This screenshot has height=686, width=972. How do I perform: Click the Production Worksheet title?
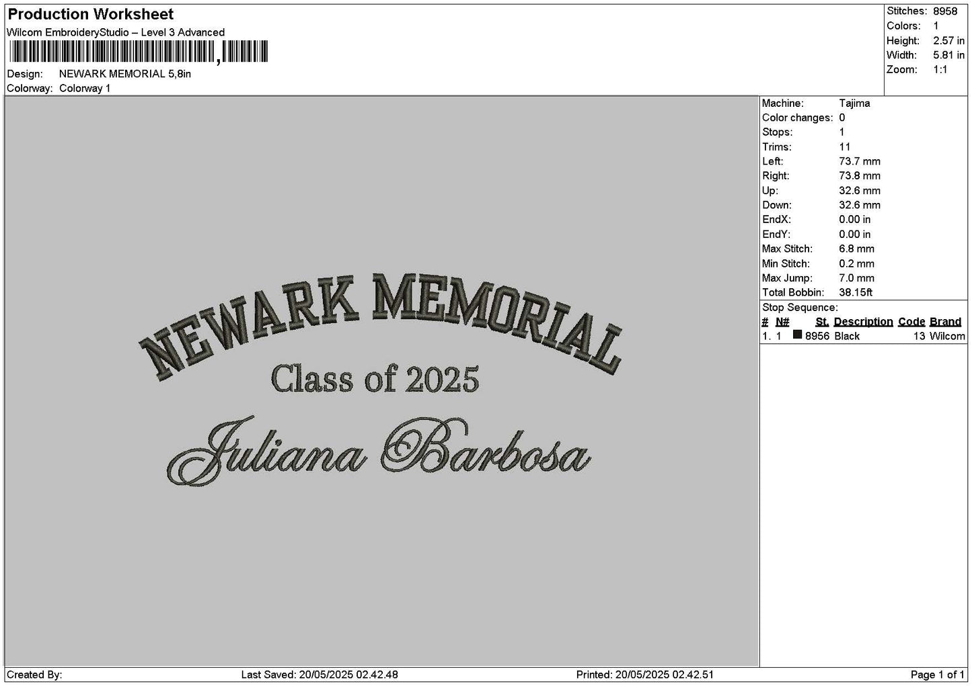tap(90, 14)
